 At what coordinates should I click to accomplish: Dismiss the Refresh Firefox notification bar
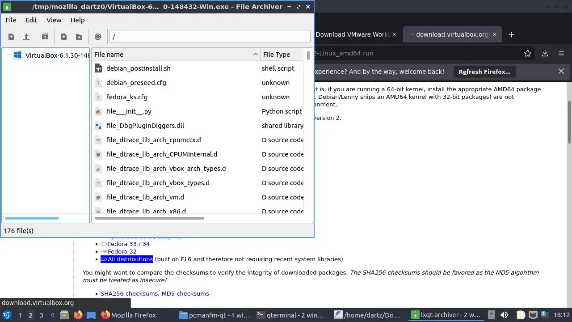[x=561, y=71]
